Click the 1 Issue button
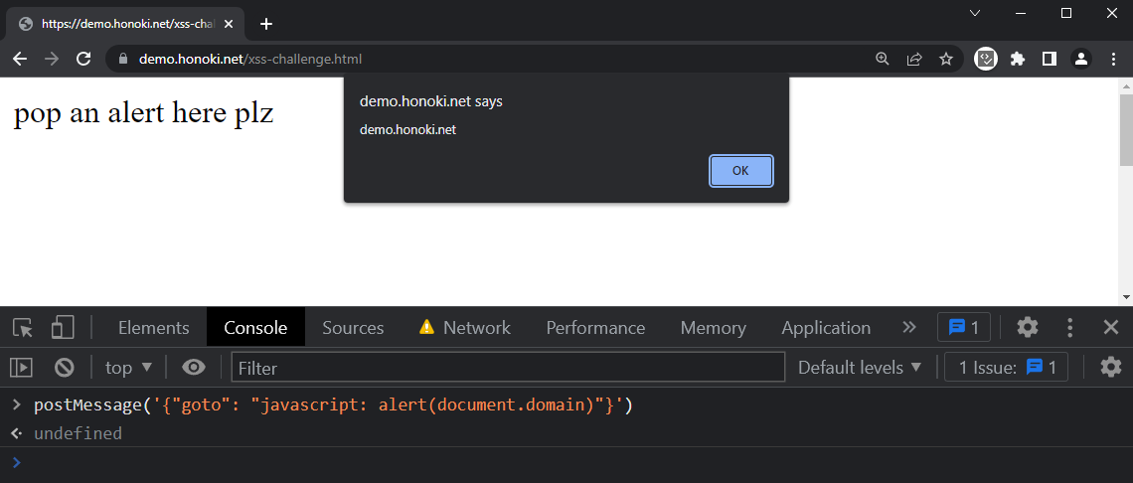The width and height of the screenshot is (1133, 483). (x=1006, y=368)
